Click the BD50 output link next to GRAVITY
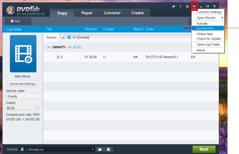239x154 pixels. point(77,47)
